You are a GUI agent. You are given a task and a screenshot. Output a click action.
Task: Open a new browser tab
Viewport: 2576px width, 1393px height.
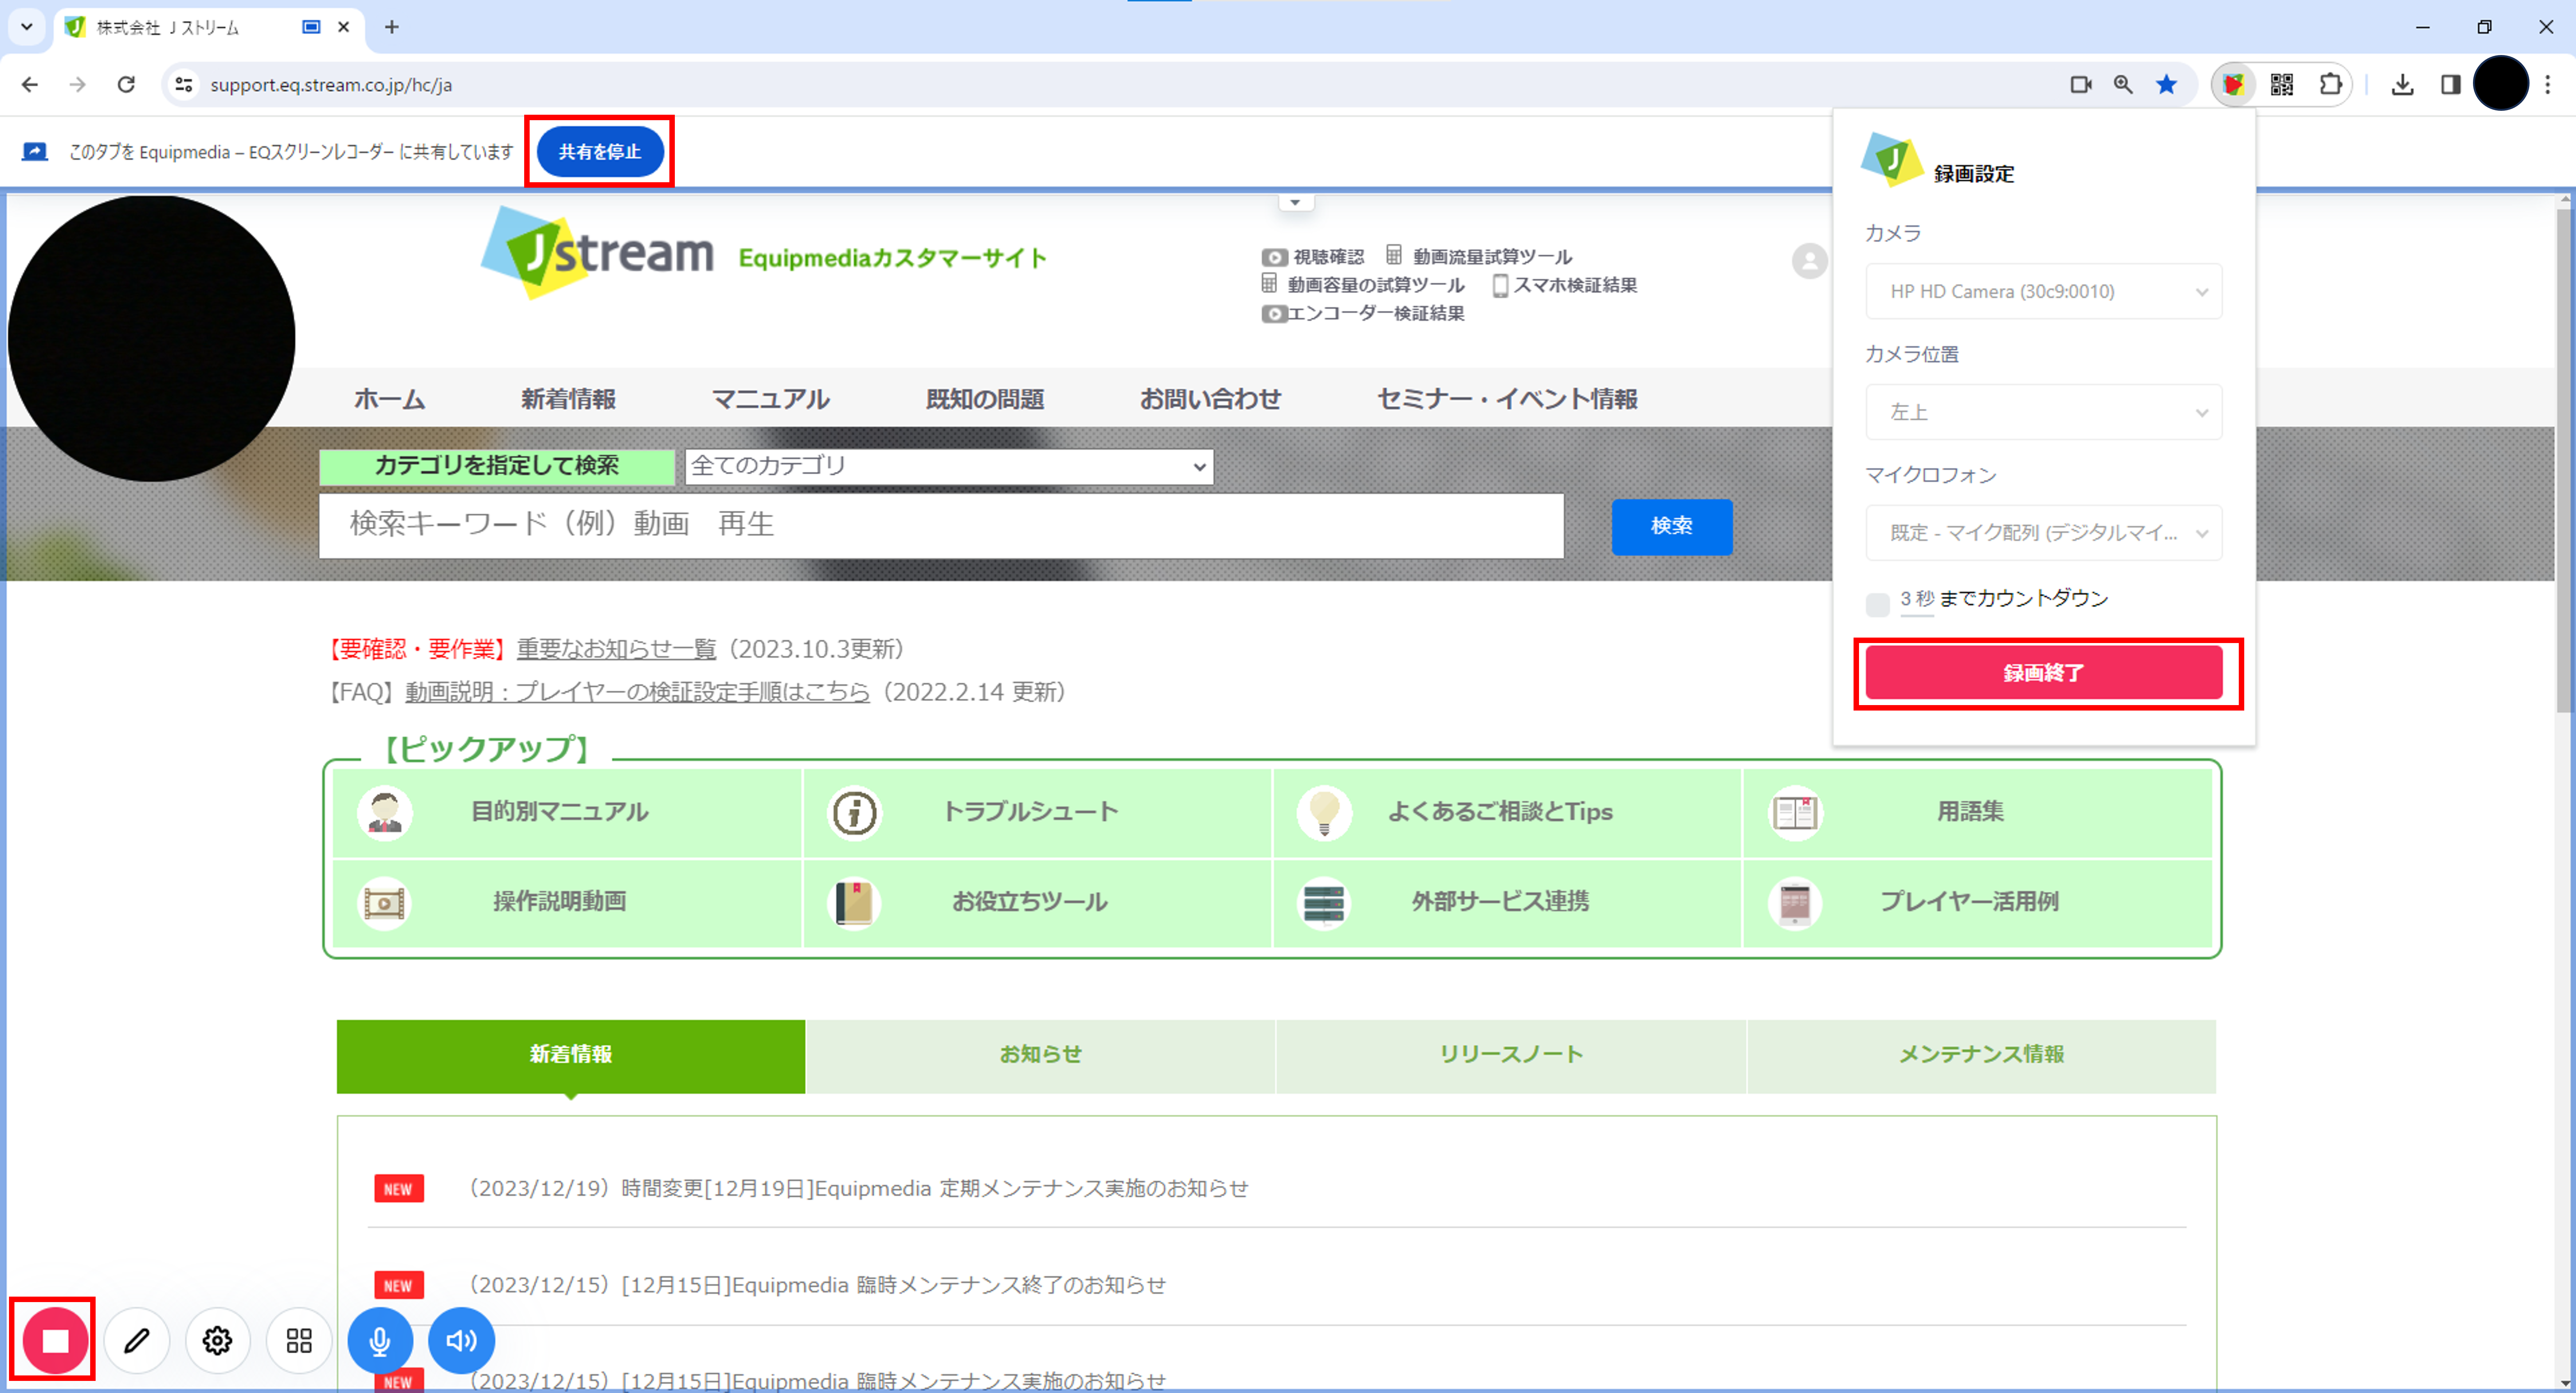click(x=392, y=27)
